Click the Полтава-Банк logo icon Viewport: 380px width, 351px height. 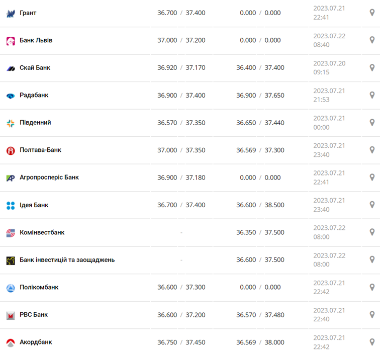[11, 150]
